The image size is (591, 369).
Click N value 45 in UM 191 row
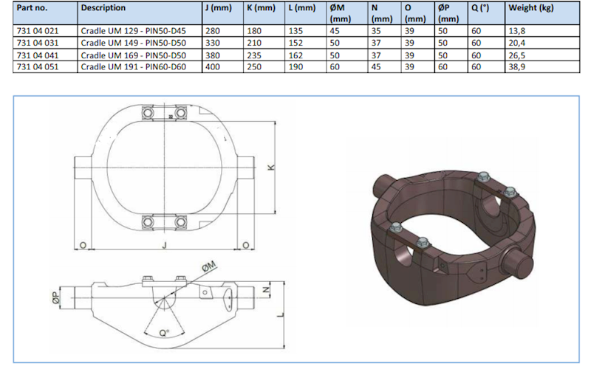(x=376, y=67)
